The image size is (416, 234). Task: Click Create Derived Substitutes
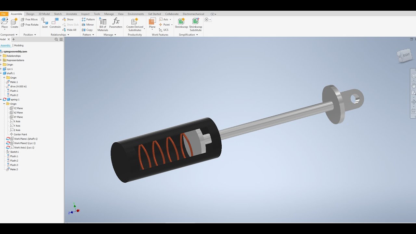(x=135, y=25)
